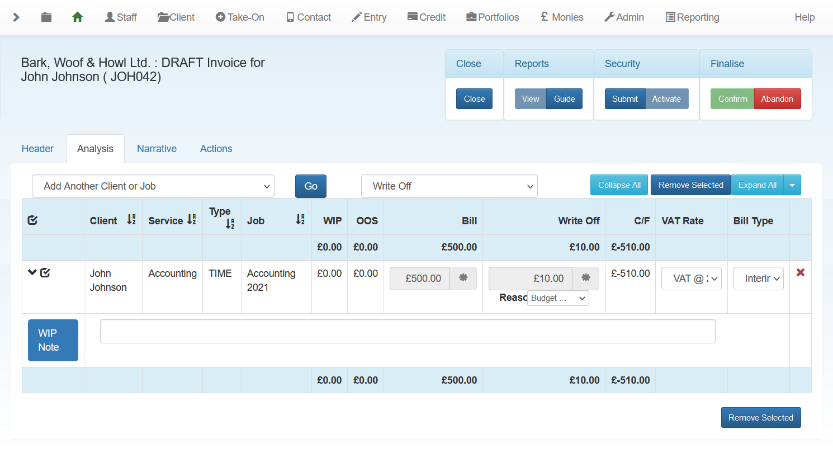
Task: Open the VAT Rate dropdown
Action: pos(691,279)
